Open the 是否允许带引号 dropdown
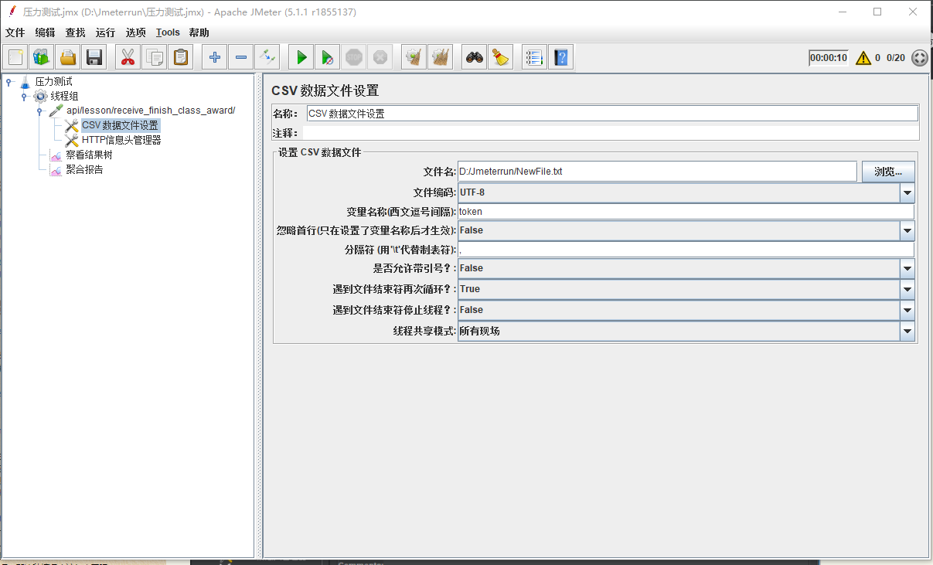933x565 pixels. 907,268
